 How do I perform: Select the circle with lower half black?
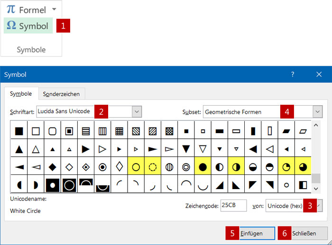(253, 167)
